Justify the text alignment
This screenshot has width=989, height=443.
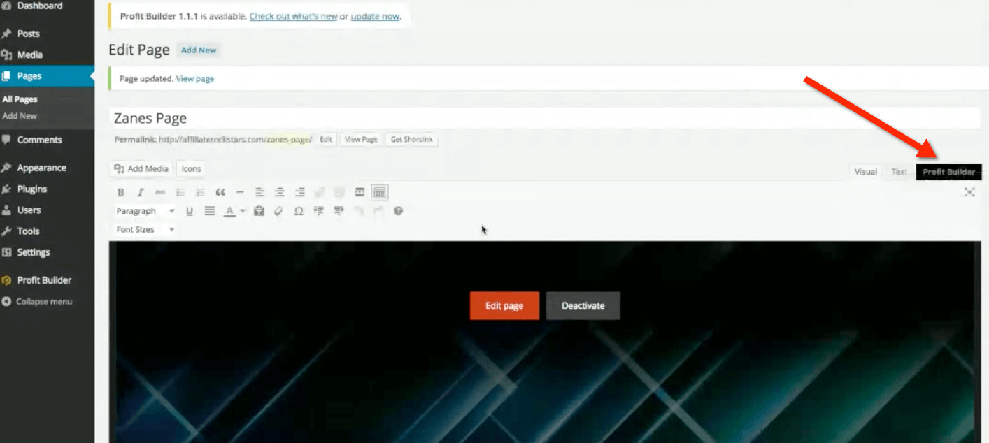[209, 211]
